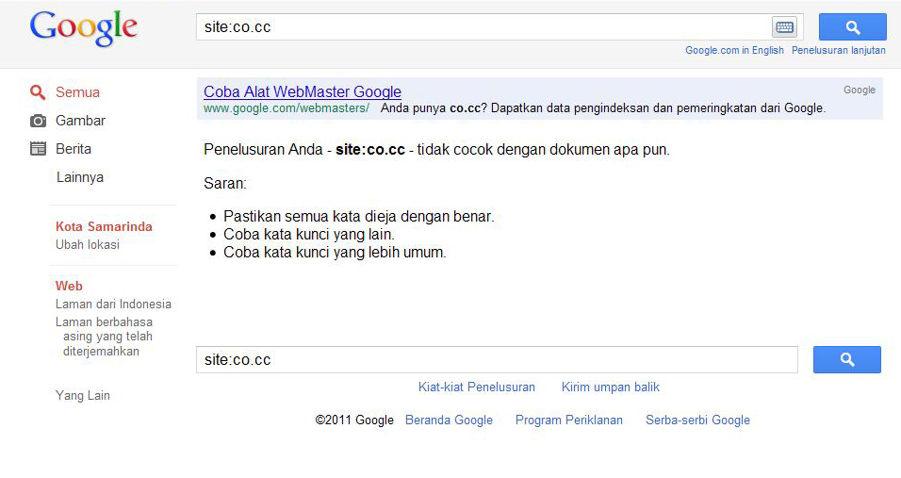The height and width of the screenshot is (478, 901).
Task: Click the Saran: heading text
Action: 224,183
